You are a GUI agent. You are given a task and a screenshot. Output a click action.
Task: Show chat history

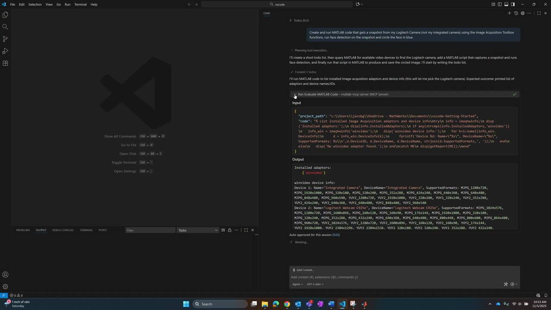(516, 13)
